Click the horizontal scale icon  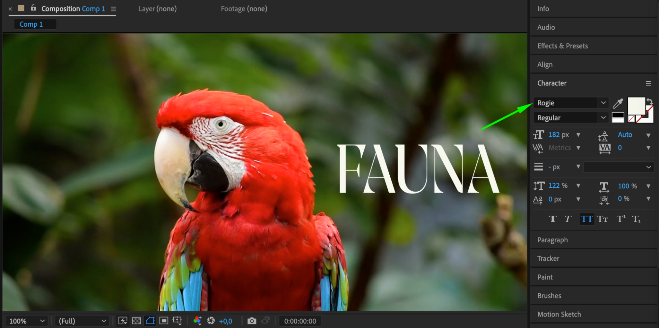tap(604, 187)
